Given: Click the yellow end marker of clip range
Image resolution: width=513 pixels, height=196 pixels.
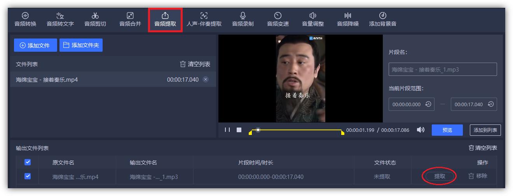Looking at the screenshot, I should (342, 133).
